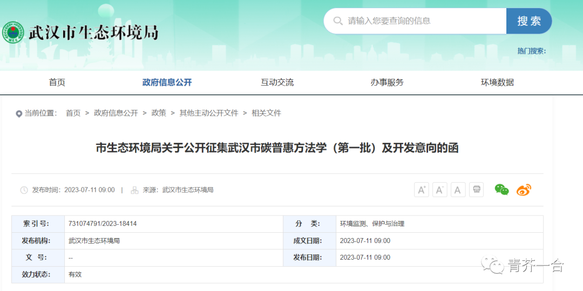
Task: Click the 发布机构 label cell
Action: click(x=38, y=241)
